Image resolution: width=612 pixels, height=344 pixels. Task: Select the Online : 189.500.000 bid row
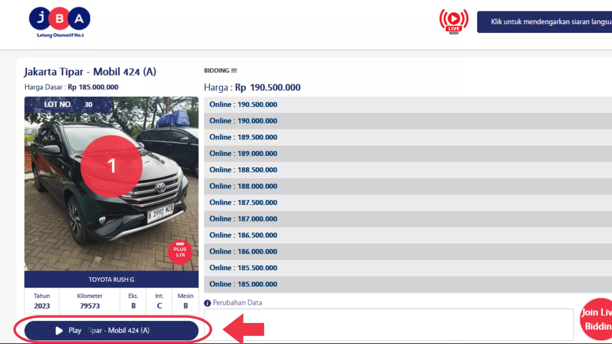[x=408, y=137]
